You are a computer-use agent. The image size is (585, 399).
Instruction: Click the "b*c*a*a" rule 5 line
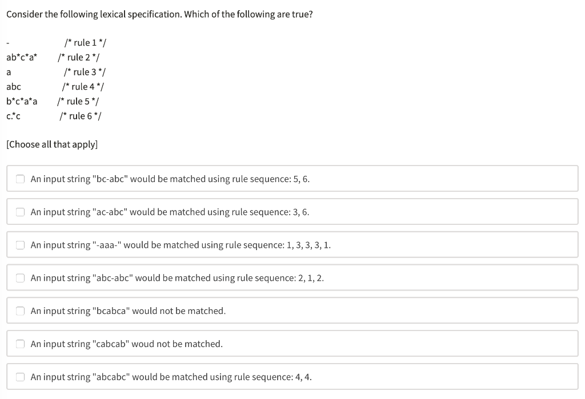coord(22,101)
